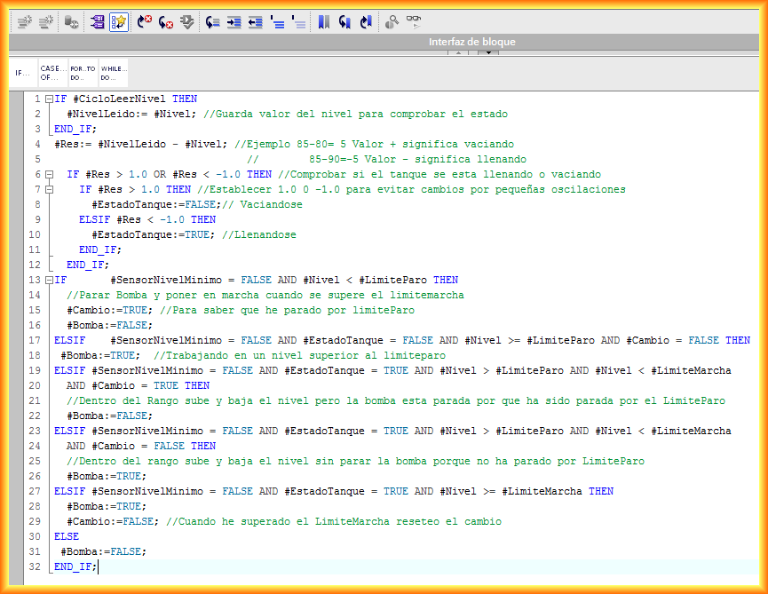
Task: Toggle a bookmark with the bookmark icon
Action: point(323,21)
